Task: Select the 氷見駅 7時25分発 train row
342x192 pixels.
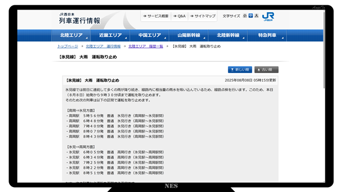Action: [x=115, y=163]
